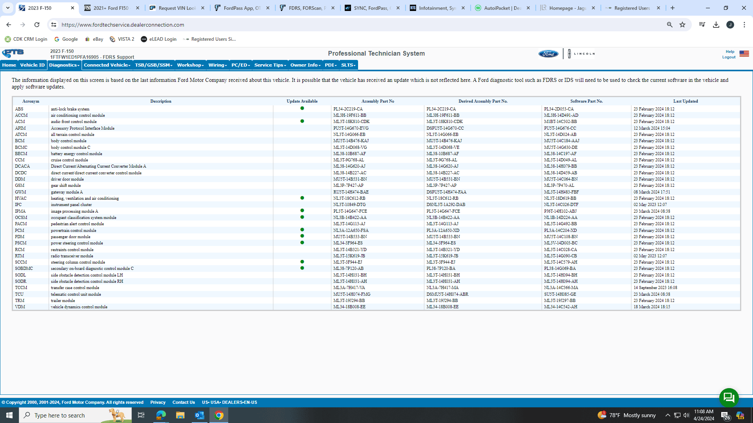This screenshot has width=753, height=423.
Task: Click the taskbar clock showing 11:08 AM
Action: (704, 415)
